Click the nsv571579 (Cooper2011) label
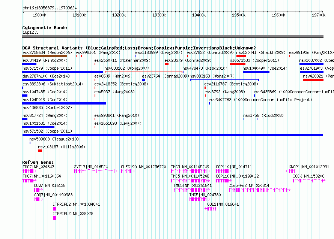 pyautogui.click(x=47, y=68)
